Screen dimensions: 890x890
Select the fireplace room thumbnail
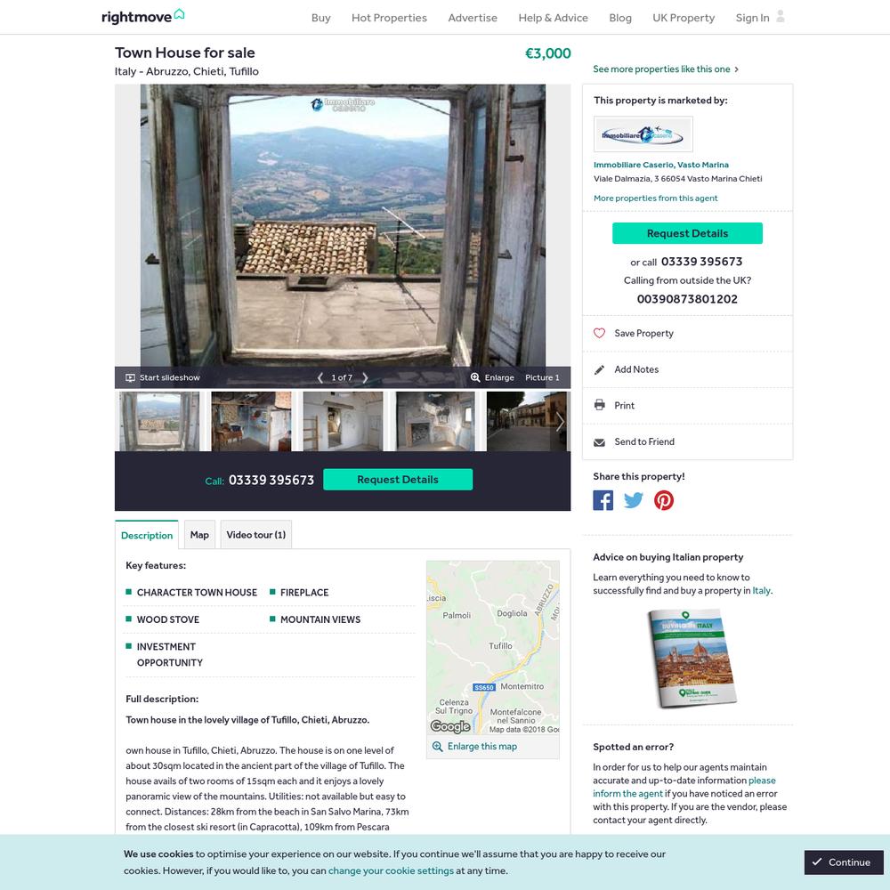coord(435,421)
